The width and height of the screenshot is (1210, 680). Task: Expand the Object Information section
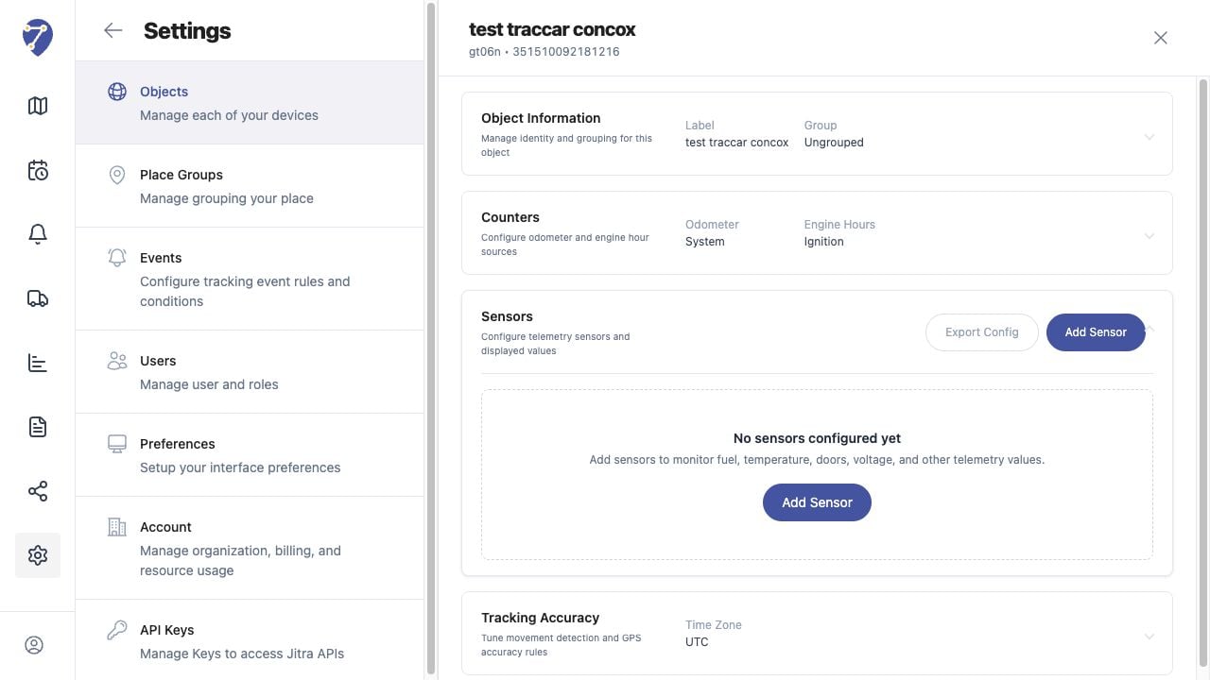[1149, 137]
